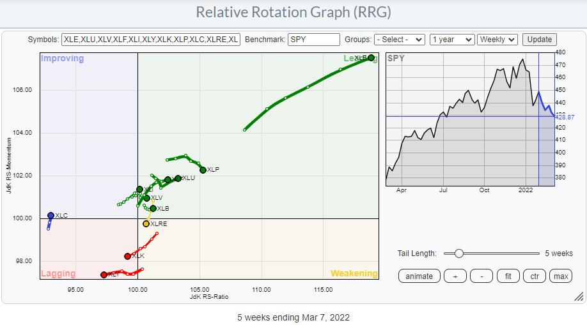The width and height of the screenshot is (587, 325).
Task: Click into the Benchmark SPY field
Action: click(313, 40)
